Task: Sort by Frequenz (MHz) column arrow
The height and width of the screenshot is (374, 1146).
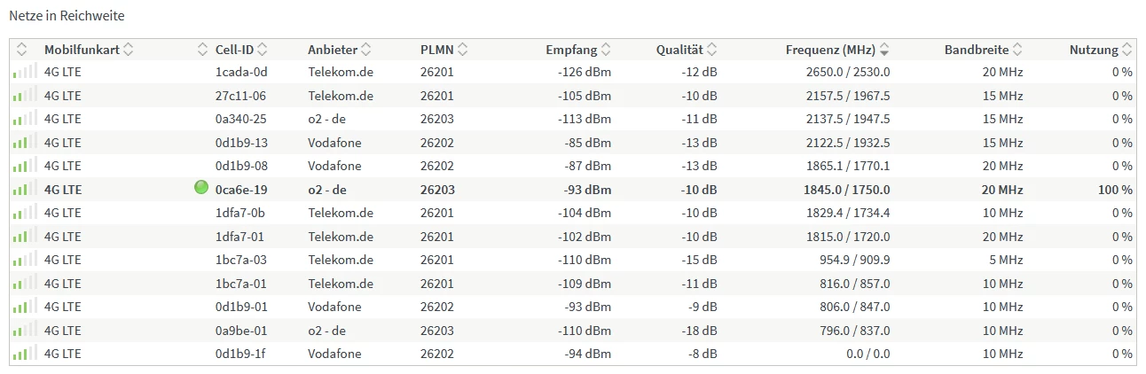Action: 884,50
